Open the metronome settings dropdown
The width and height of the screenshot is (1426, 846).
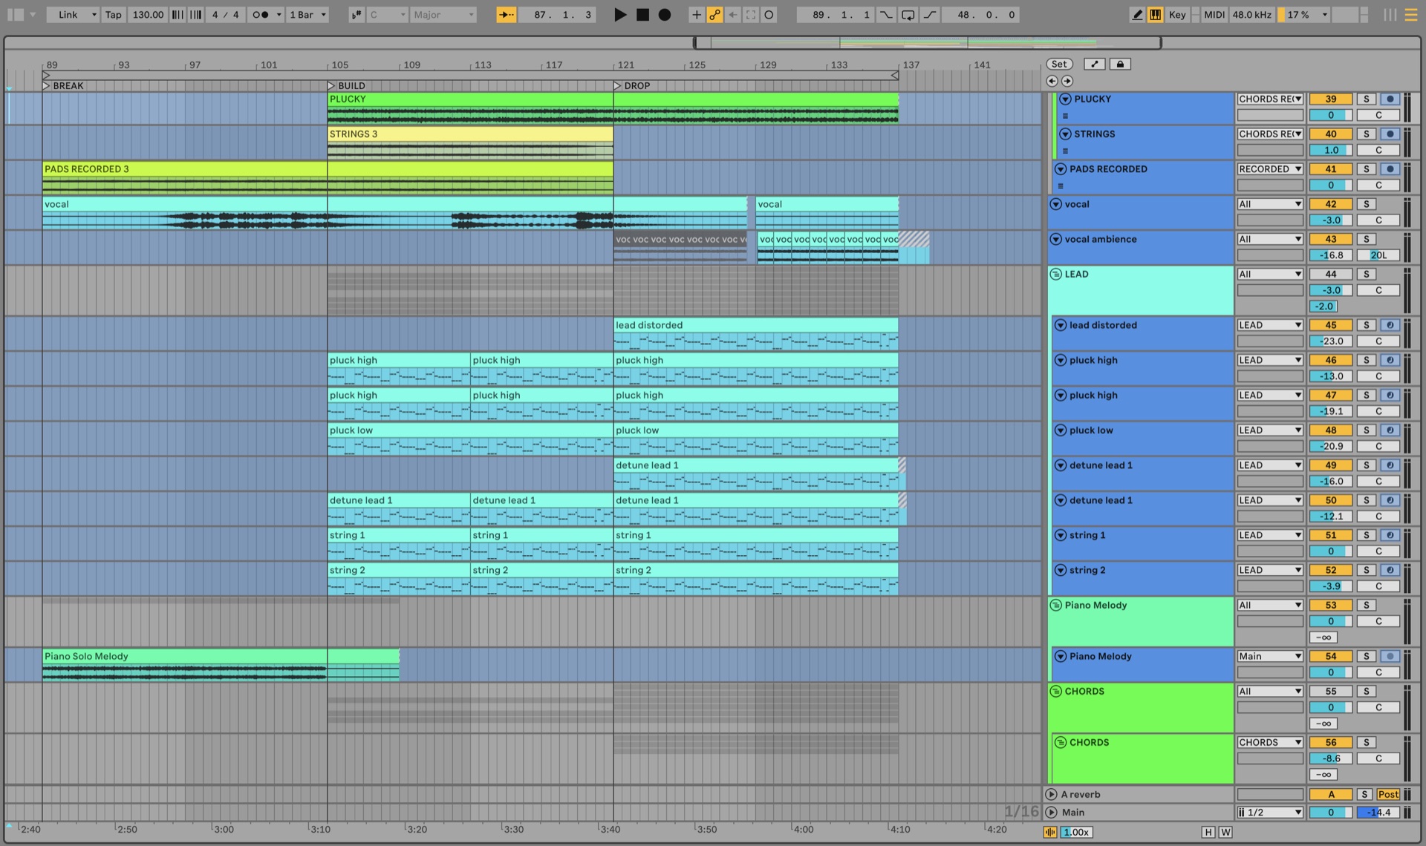[279, 14]
